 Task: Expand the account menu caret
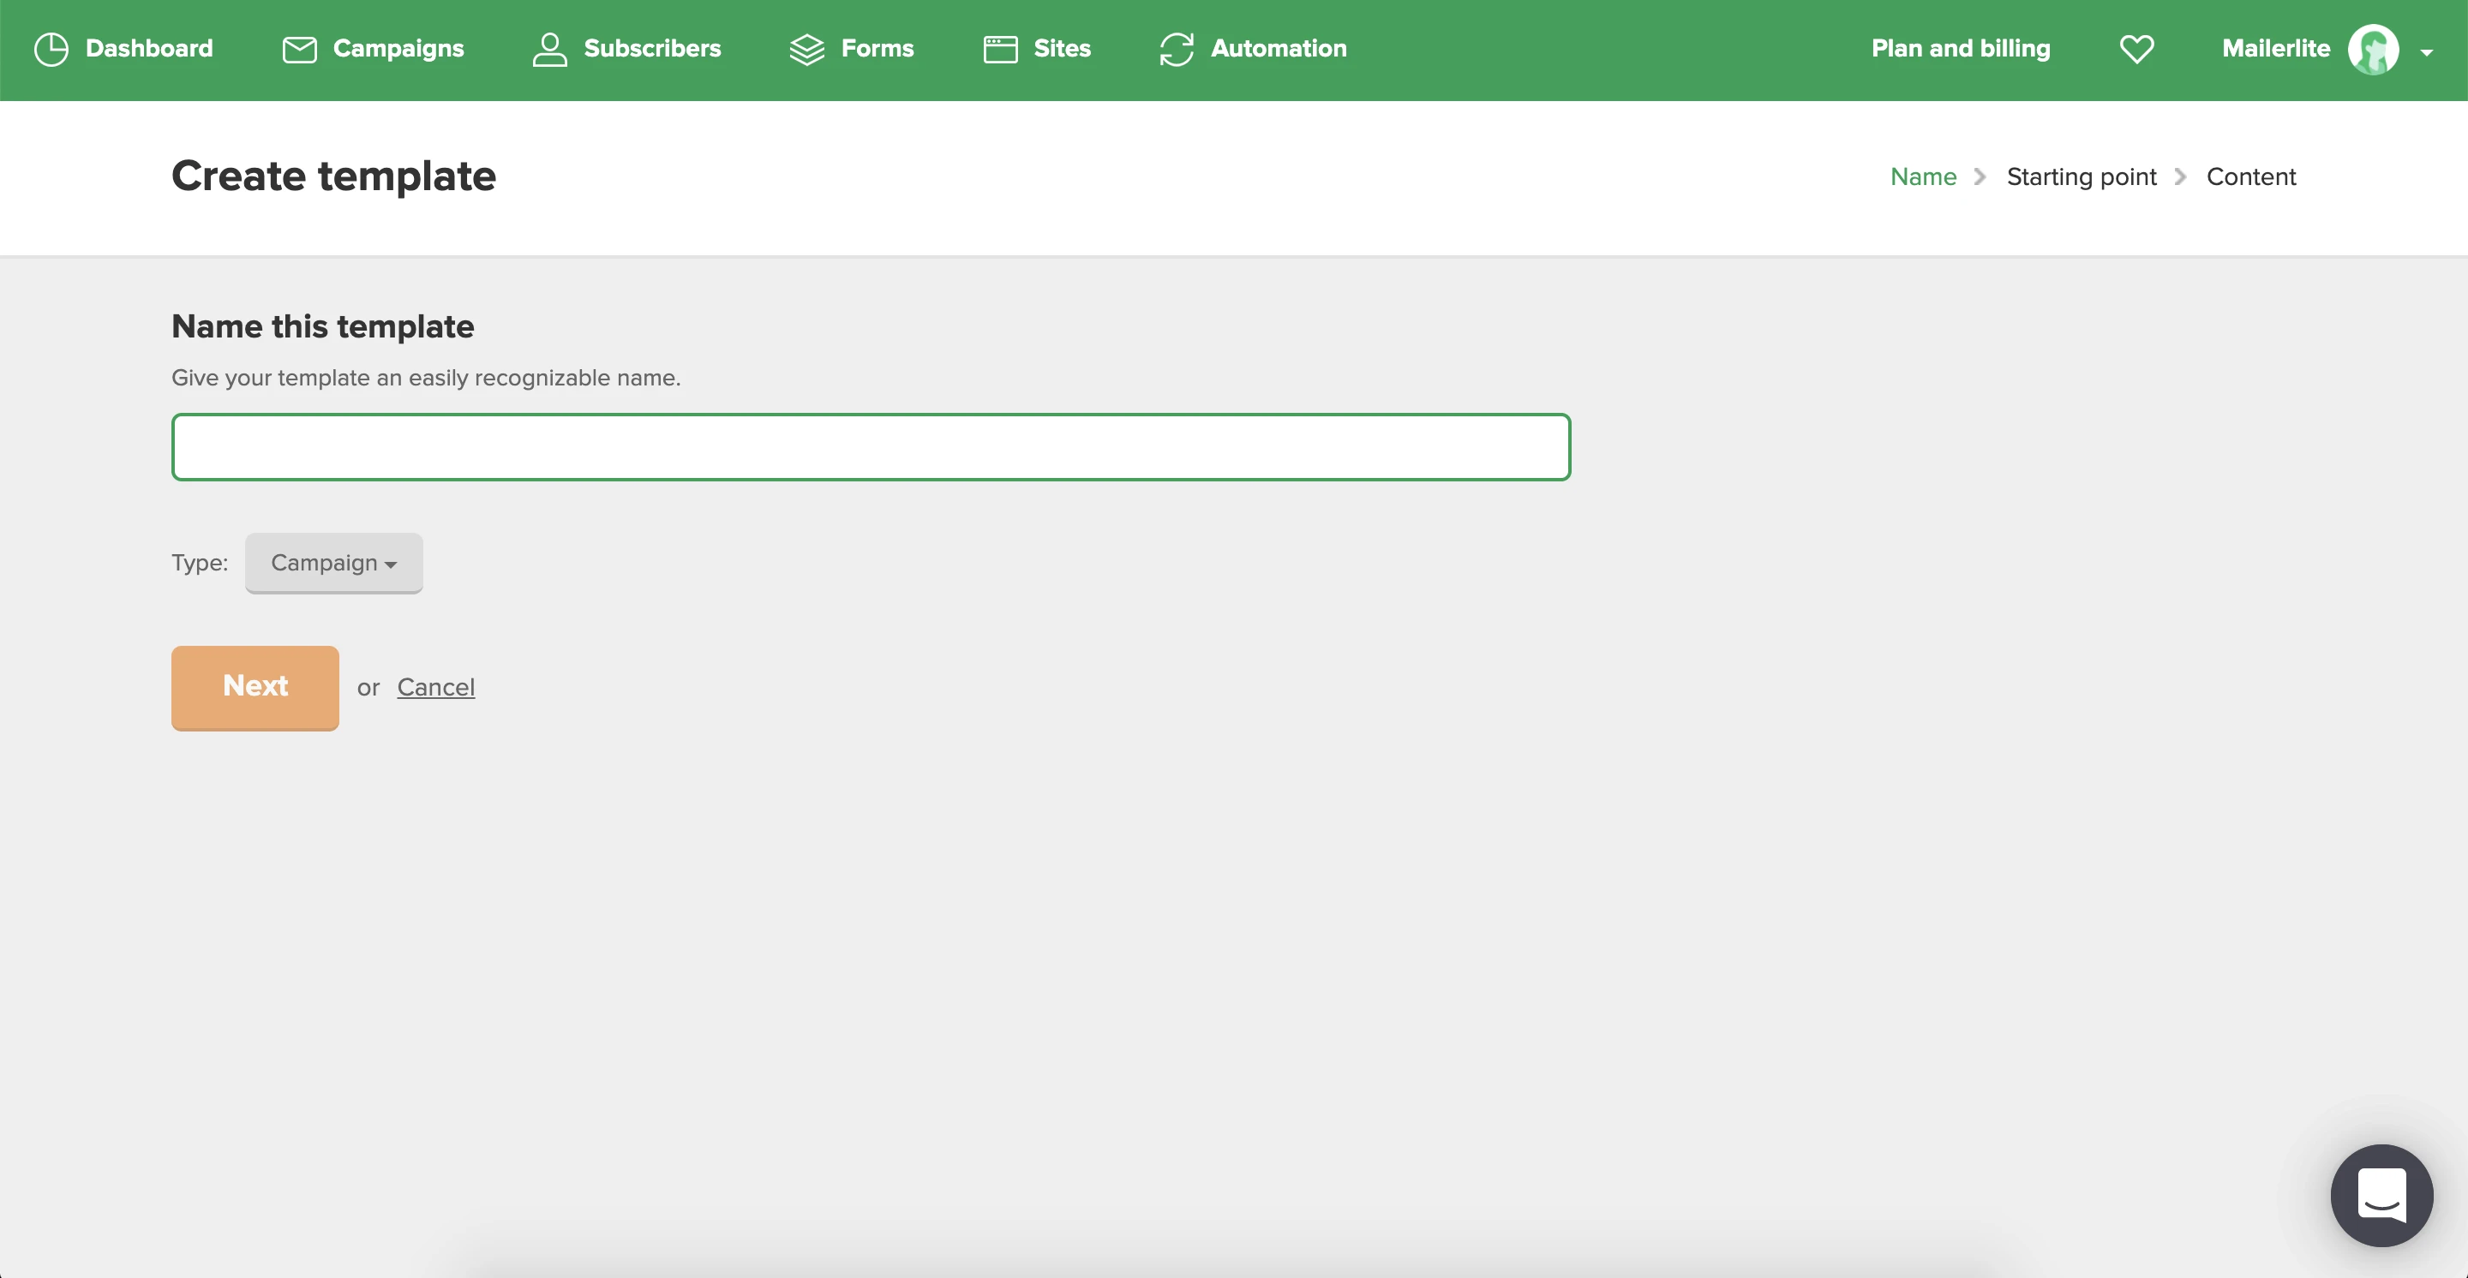point(2427,52)
